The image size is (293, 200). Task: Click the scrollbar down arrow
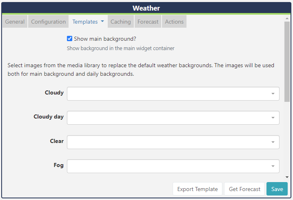(x=287, y=177)
